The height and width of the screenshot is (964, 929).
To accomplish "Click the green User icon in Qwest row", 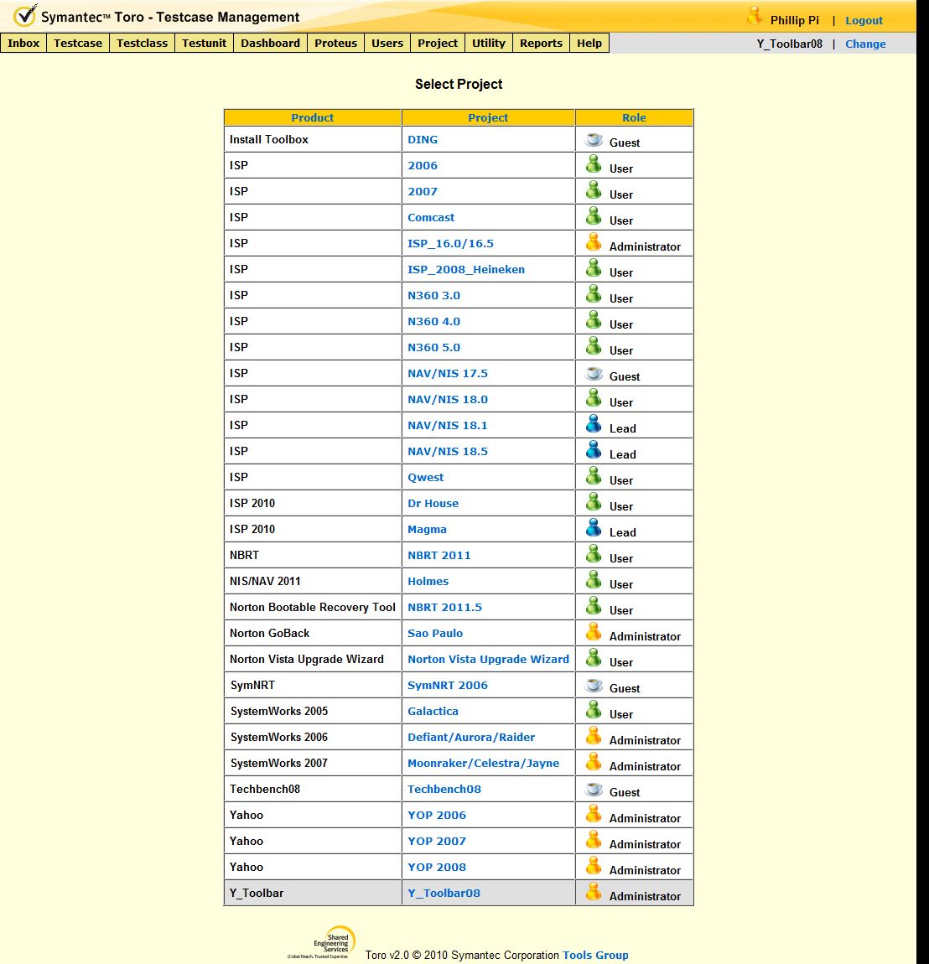I will click(x=594, y=476).
